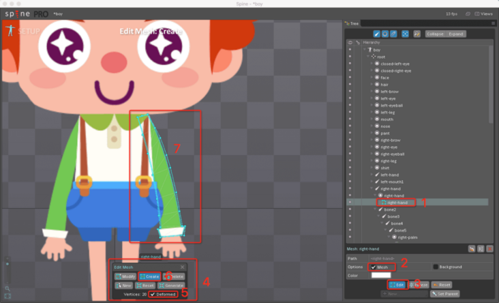Click the viewport zoom slider handle
The image size is (499, 303).
[x=7, y=264]
